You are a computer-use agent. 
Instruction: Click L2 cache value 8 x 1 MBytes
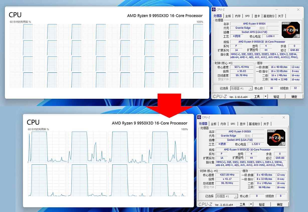(264, 183)
